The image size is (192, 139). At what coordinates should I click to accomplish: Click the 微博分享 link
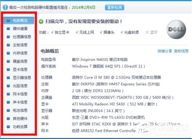click(165, 51)
